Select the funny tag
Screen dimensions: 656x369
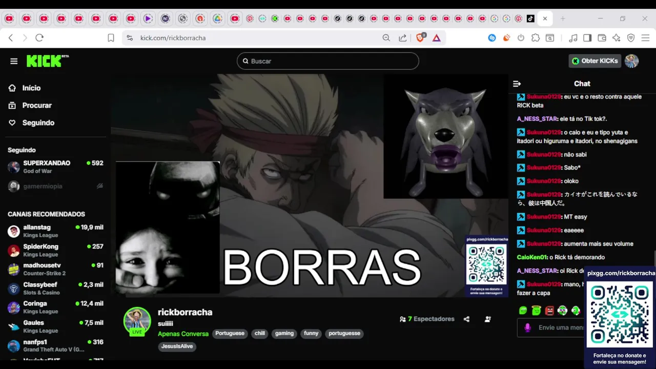point(311,333)
